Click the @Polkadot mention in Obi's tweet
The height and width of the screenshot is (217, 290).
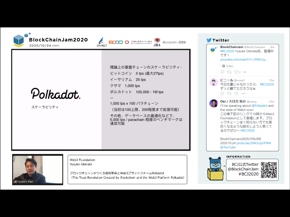pyautogui.click(x=259, y=106)
